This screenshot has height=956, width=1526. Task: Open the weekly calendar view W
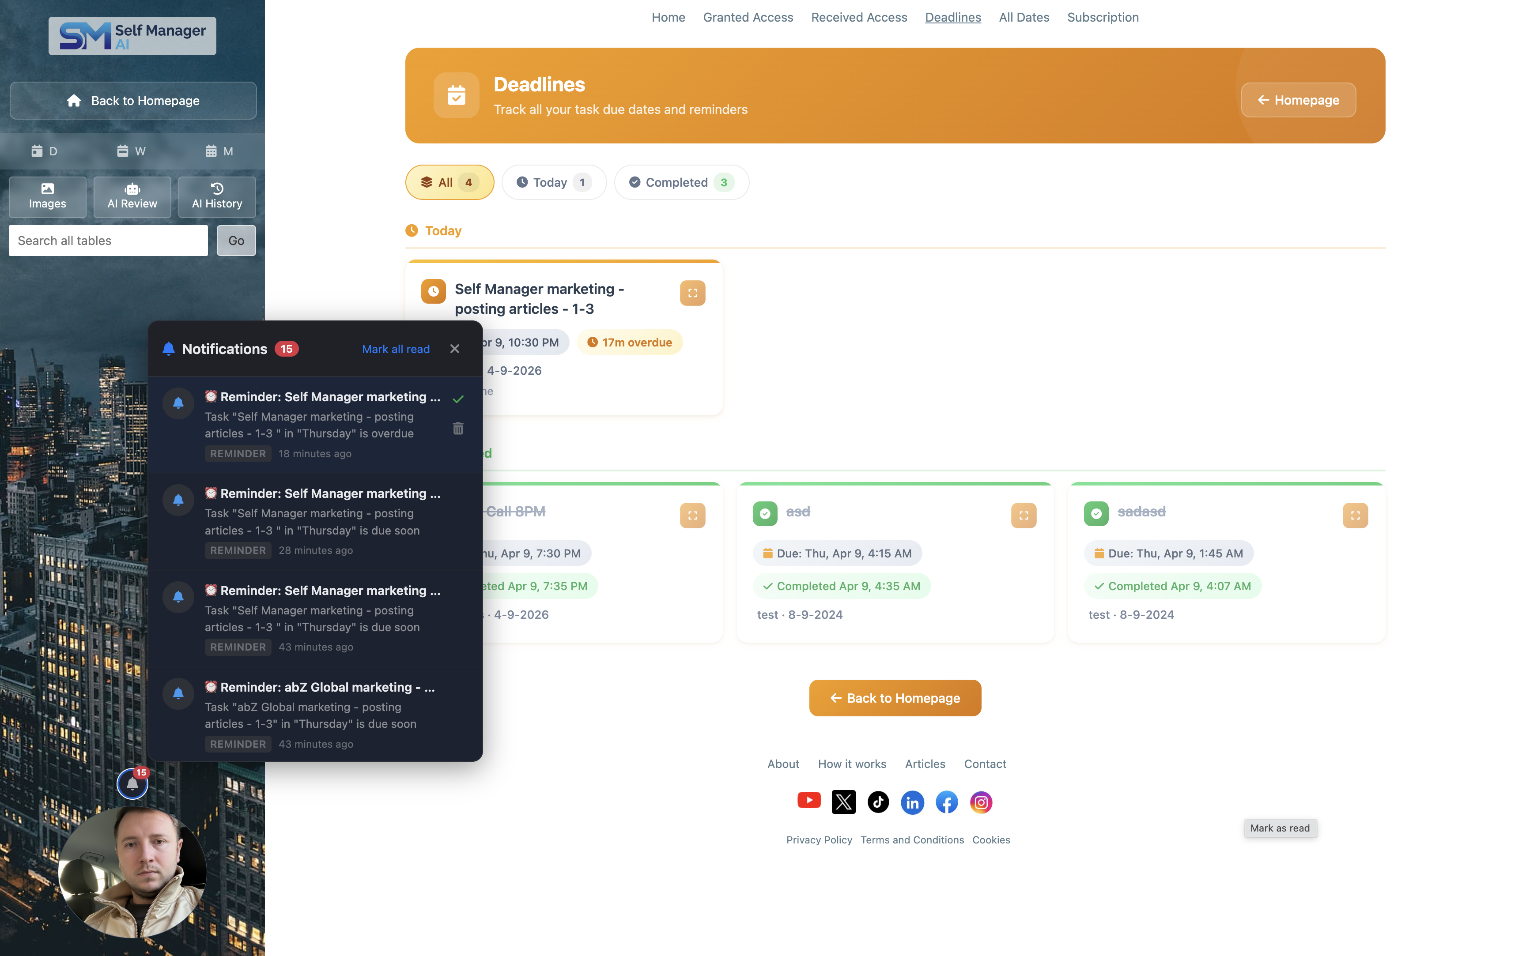tap(132, 151)
